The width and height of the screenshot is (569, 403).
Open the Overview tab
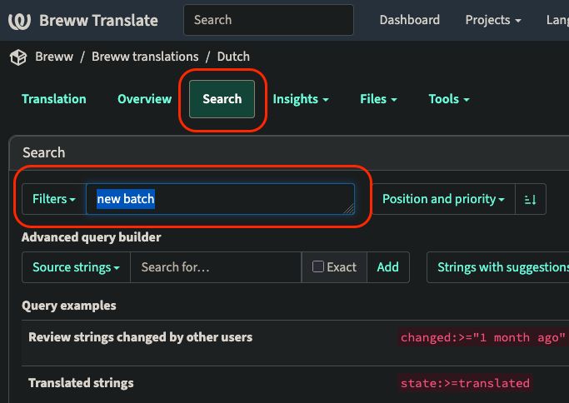coord(144,99)
